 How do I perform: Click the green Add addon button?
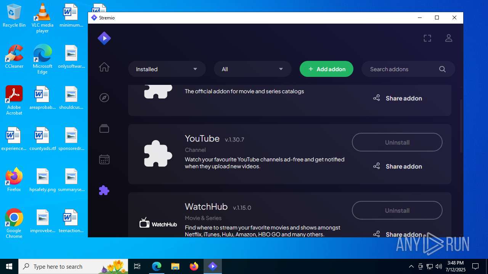point(326,69)
